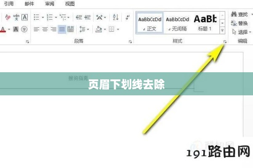Viewport: 253px width, 168px height.
Task: Apply paragraph shading with the paint bucket
Action: tap(99, 29)
